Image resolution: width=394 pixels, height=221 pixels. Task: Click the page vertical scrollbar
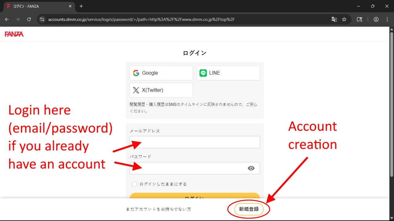392,104
